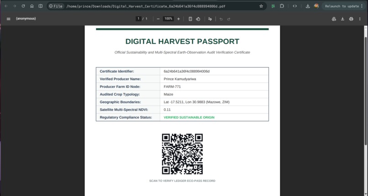Click the Official Sustainability subtitle line
This screenshot has width=368, height=196.
click(182, 53)
